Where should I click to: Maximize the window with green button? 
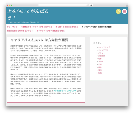tap(12, 5)
